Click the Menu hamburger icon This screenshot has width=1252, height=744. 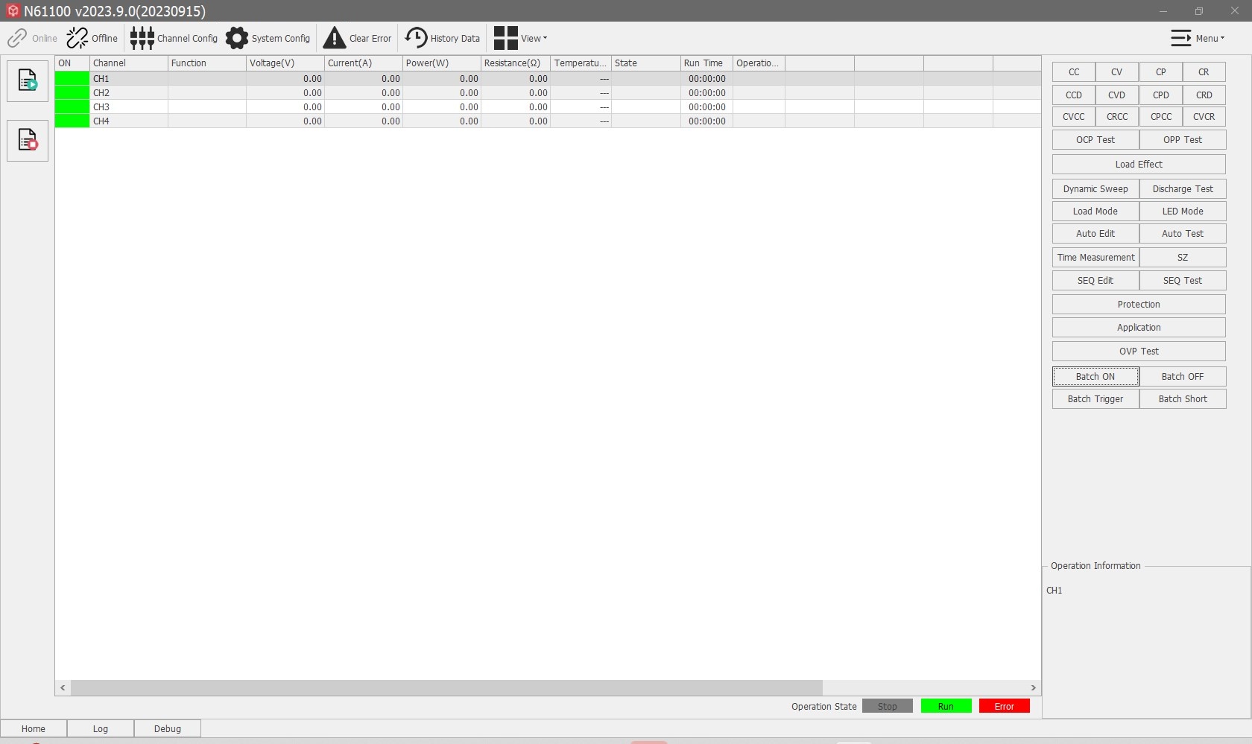point(1180,38)
